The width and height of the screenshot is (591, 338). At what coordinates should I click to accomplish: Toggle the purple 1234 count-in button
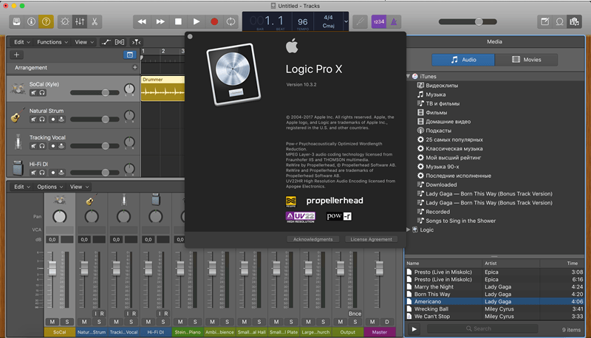pyautogui.click(x=379, y=22)
